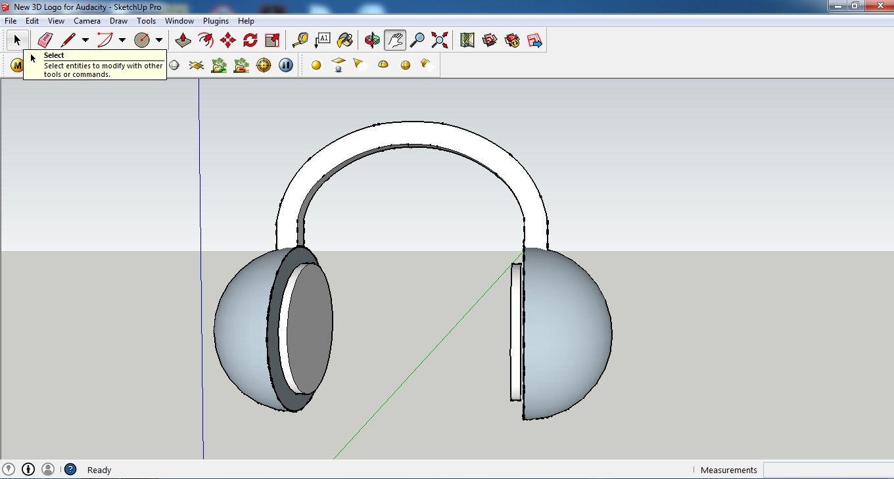This screenshot has height=479, width=894.
Task: Select the Offset tool
Action: [206, 40]
